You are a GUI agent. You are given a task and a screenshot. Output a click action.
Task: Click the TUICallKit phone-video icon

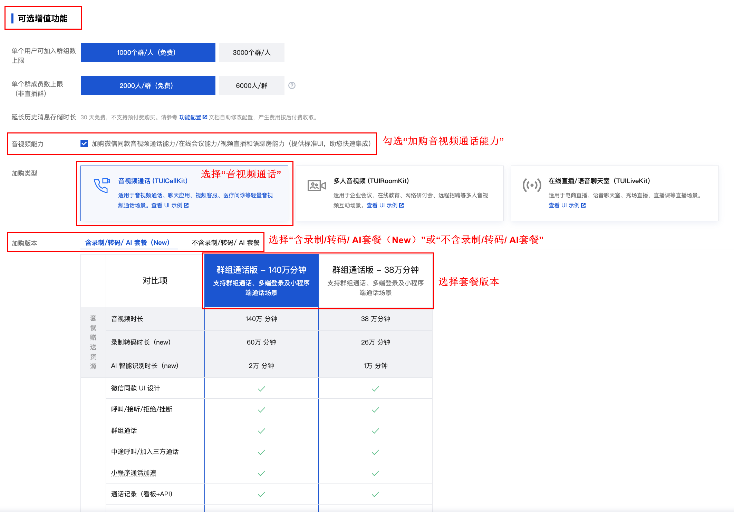coord(102,185)
